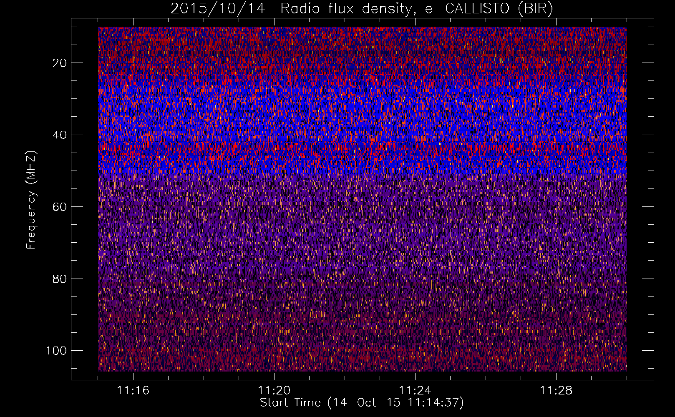Click the 'Frequency (MHZ)' axis label
Screen dimensions: 675x417
(x=31, y=200)
